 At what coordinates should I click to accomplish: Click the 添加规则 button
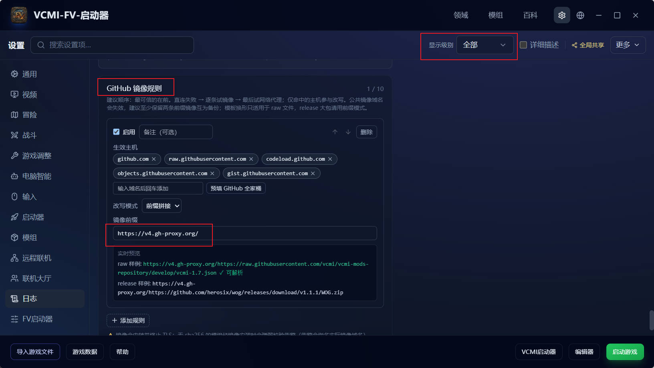point(128,321)
